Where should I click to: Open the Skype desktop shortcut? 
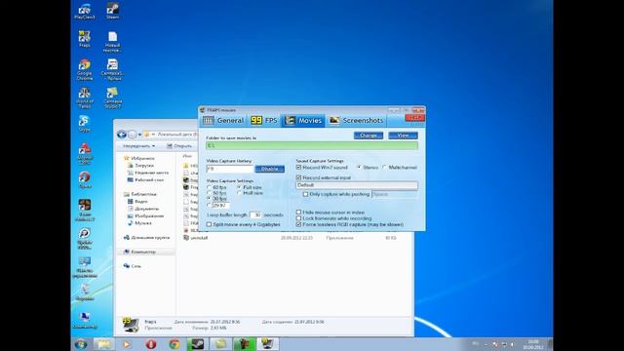(x=84, y=124)
